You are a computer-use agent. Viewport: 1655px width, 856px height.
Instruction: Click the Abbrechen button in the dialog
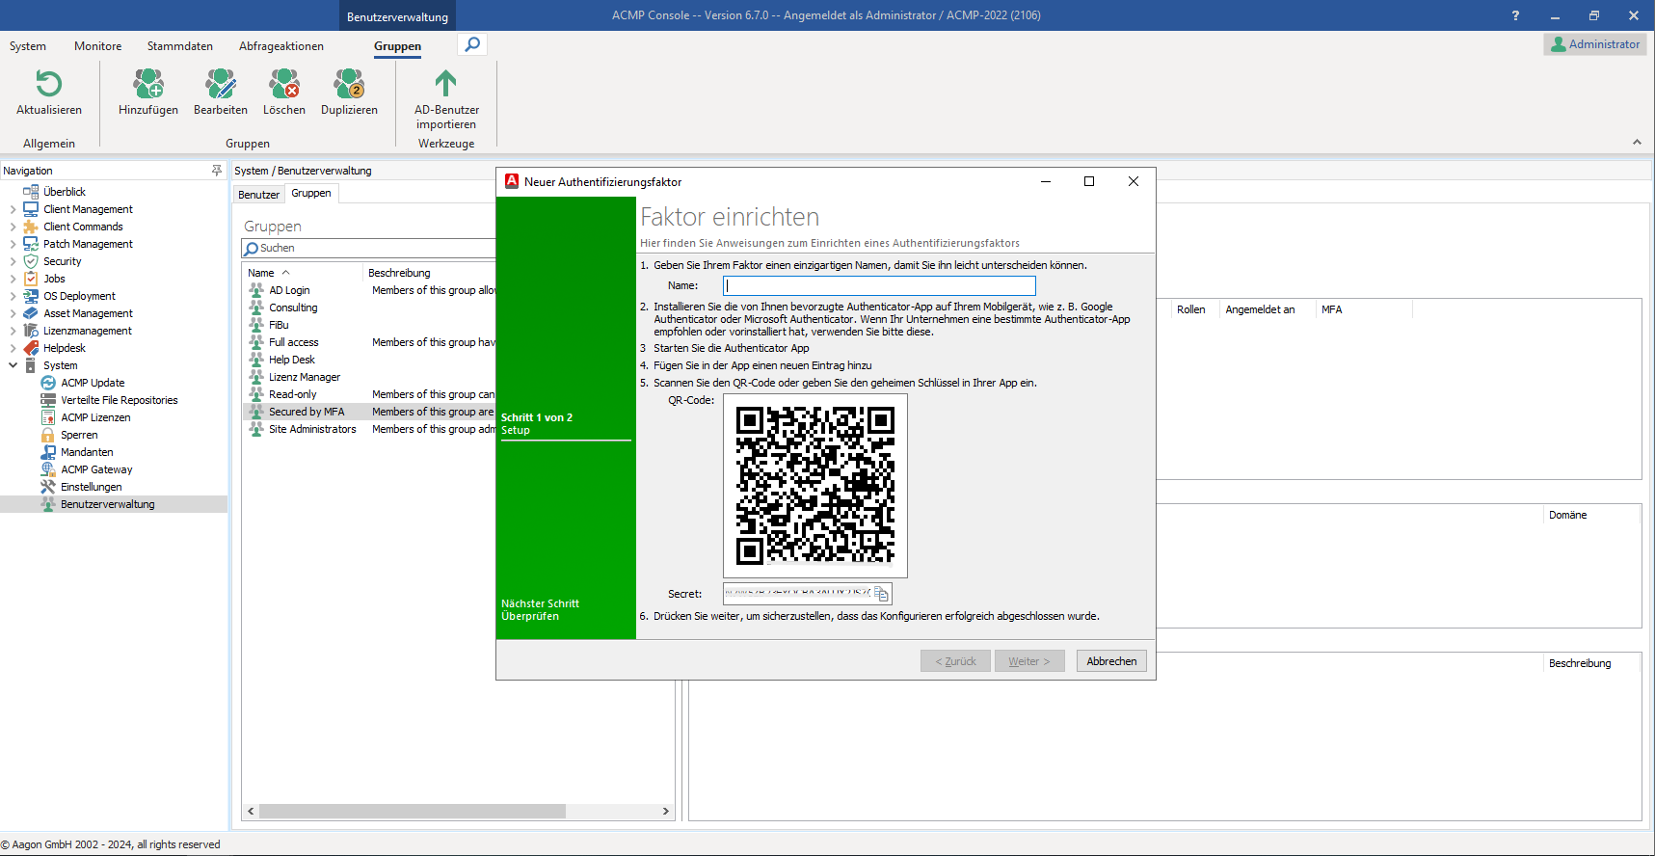pyautogui.click(x=1111, y=661)
